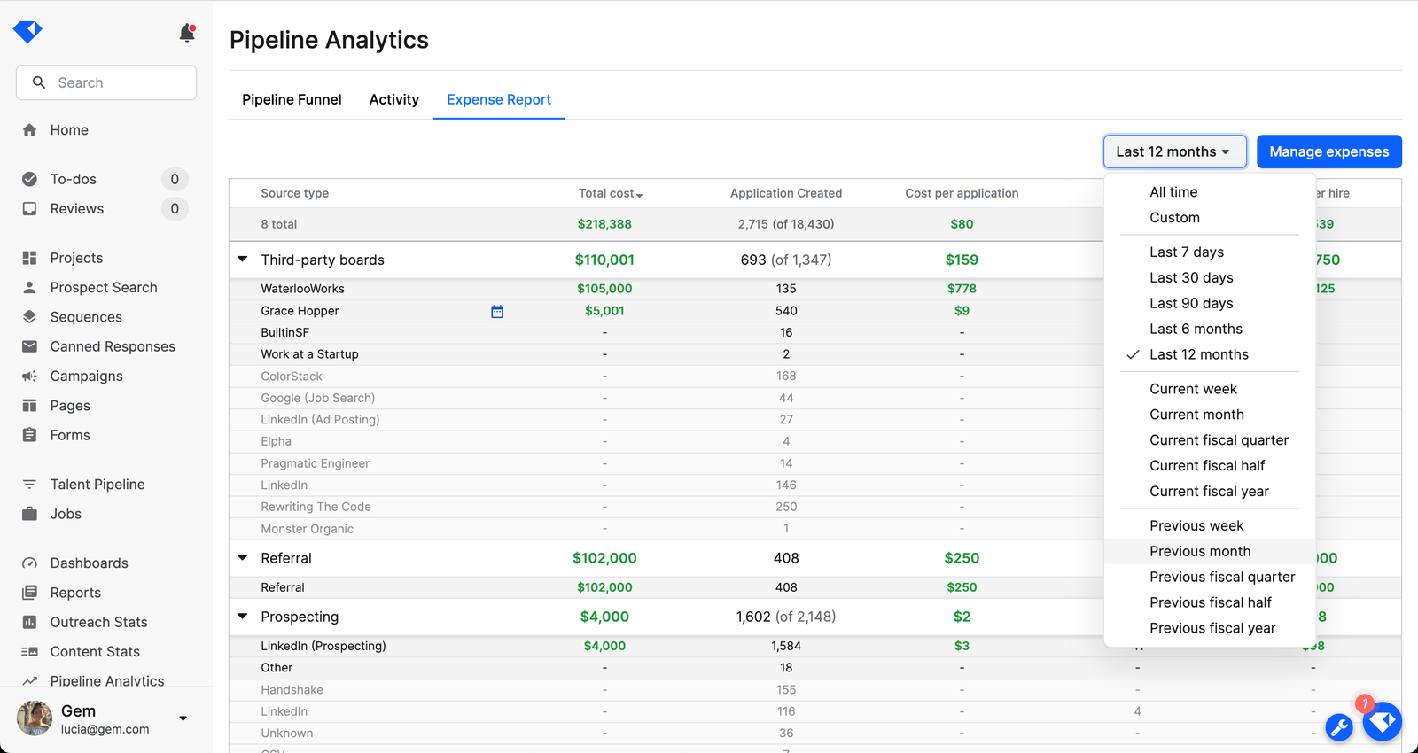Image resolution: width=1418 pixels, height=753 pixels.
Task: Switch to the Activity tab
Action: (x=393, y=99)
